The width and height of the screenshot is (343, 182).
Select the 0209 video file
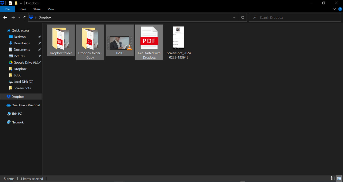[x=120, y=40]
